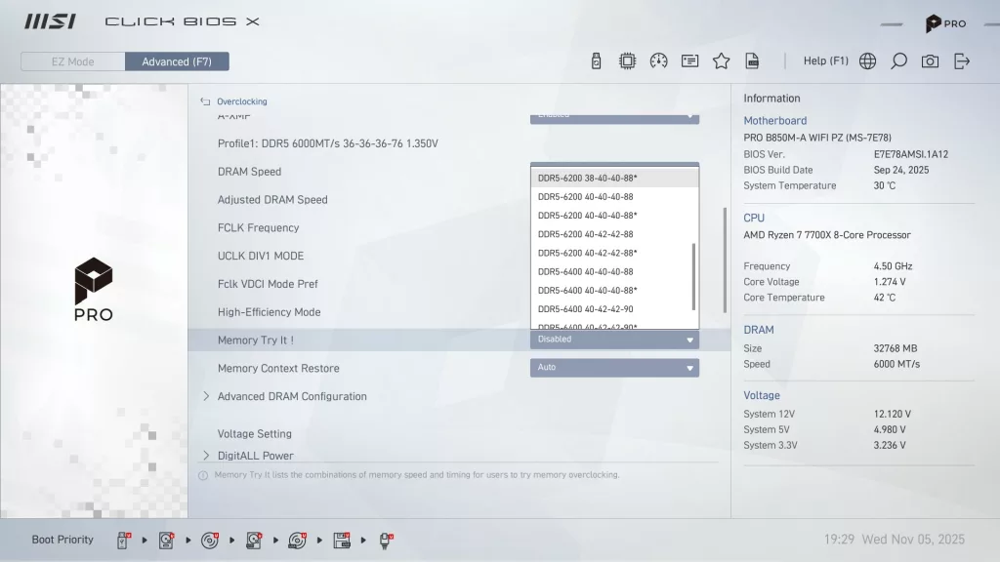Image resolution: width=1000 pixels, height=562 pixels.
Task: Select the Advanced (F7) mode tab
Action: click(177, 61)
